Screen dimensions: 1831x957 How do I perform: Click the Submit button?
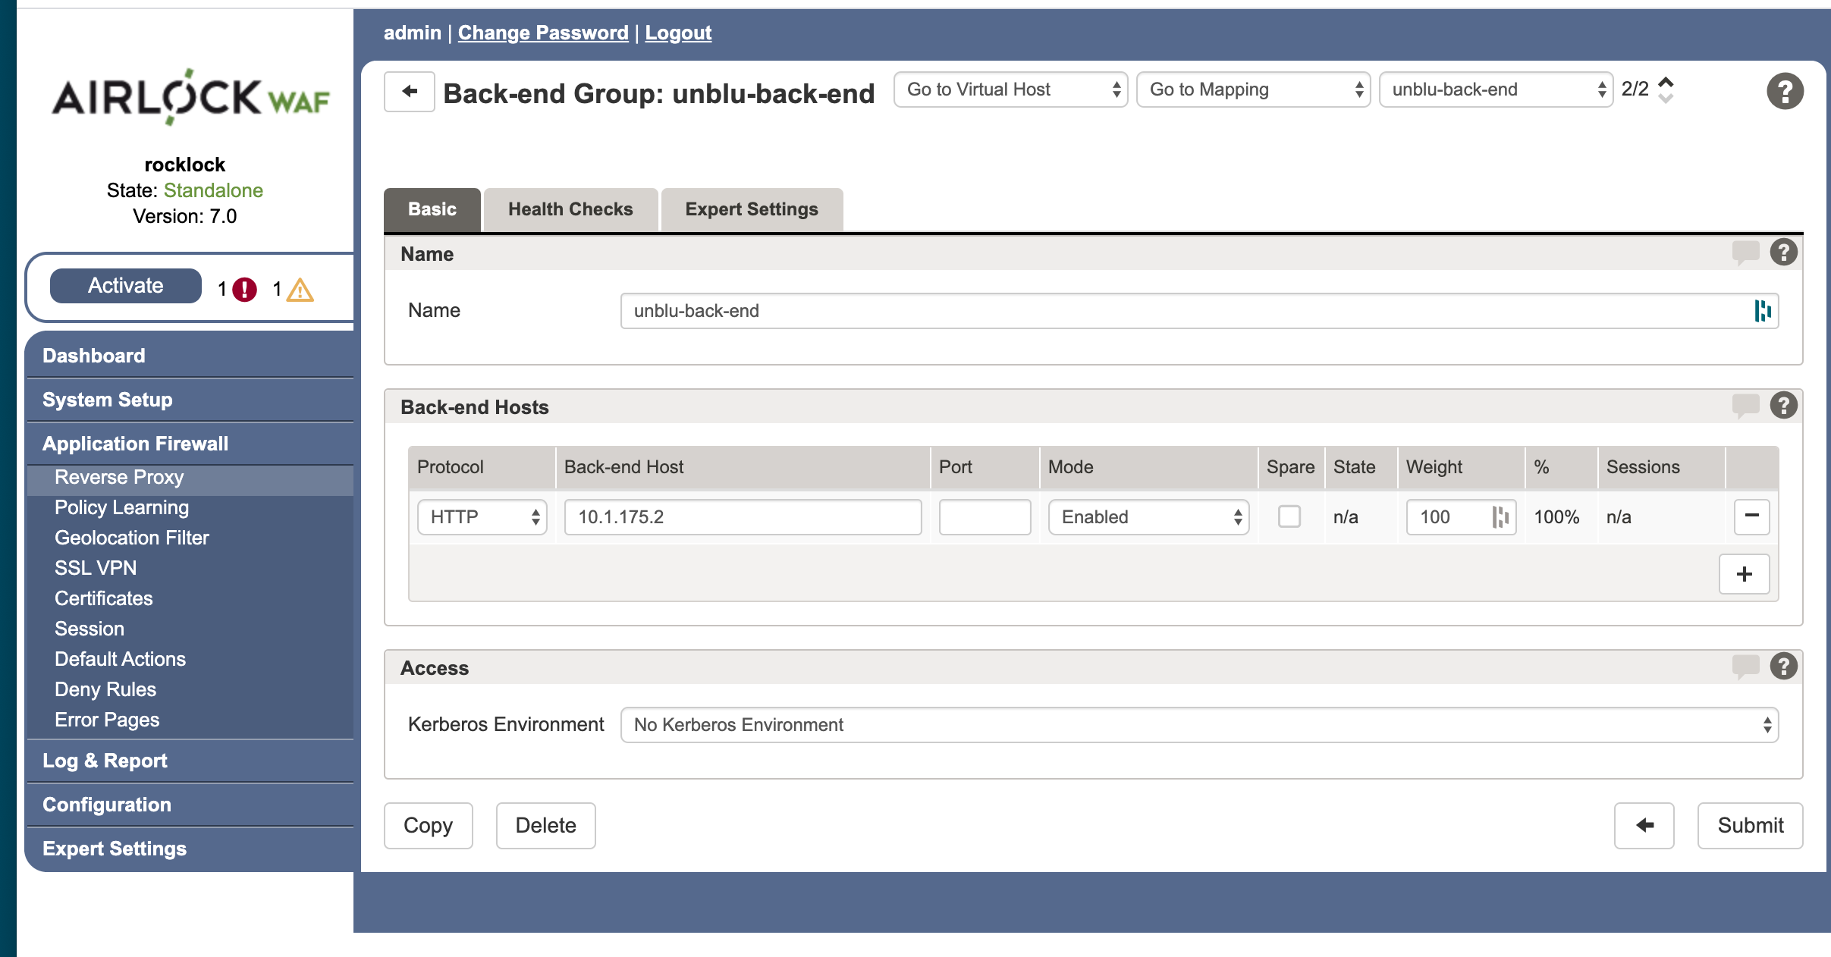tap(1749, 825)
